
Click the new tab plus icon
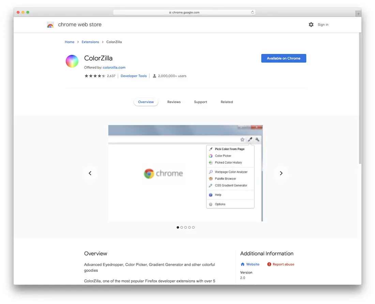(358, 14)
